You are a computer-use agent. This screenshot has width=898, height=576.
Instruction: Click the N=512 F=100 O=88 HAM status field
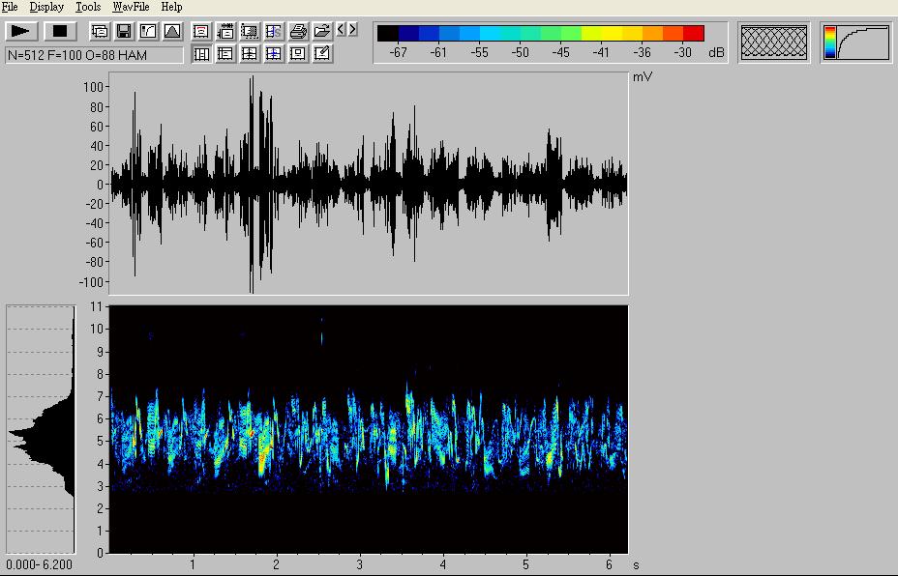pos(94,55)
